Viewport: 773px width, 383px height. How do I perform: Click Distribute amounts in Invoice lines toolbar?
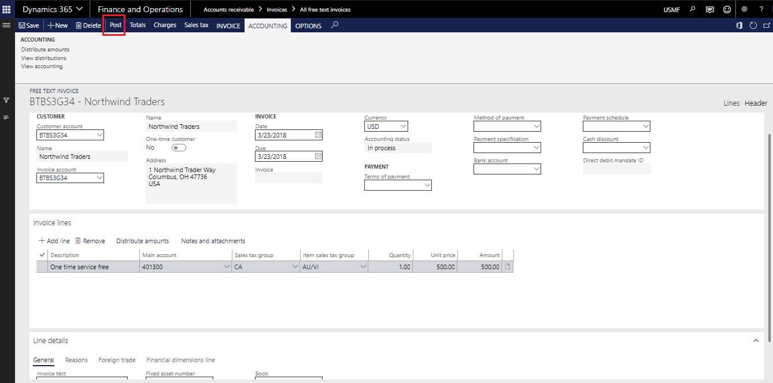click(x=143, y=241)
